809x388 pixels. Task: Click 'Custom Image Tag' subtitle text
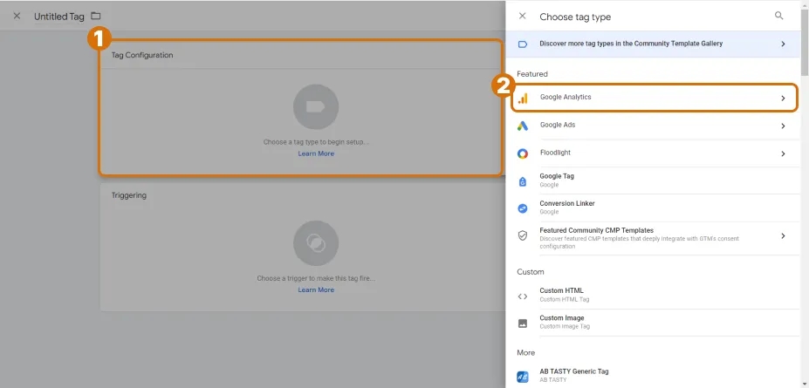(x=565, y=327)
